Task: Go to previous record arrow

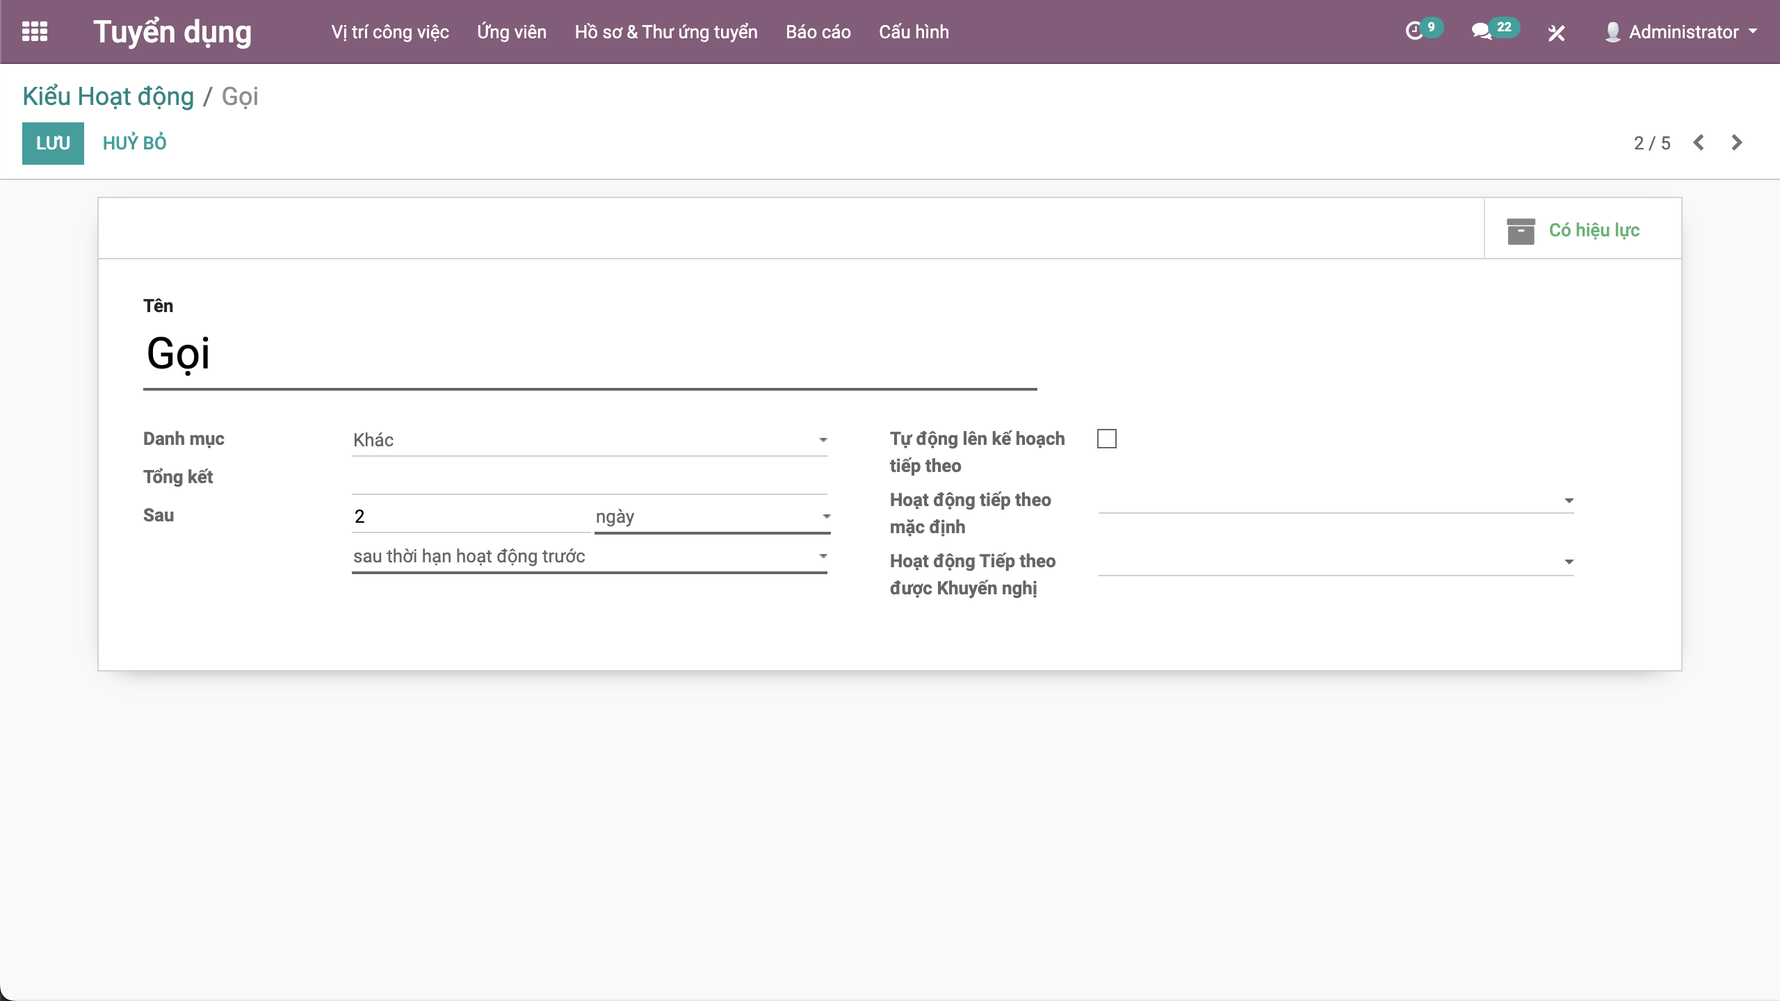Action: [x=1699, y=143]
